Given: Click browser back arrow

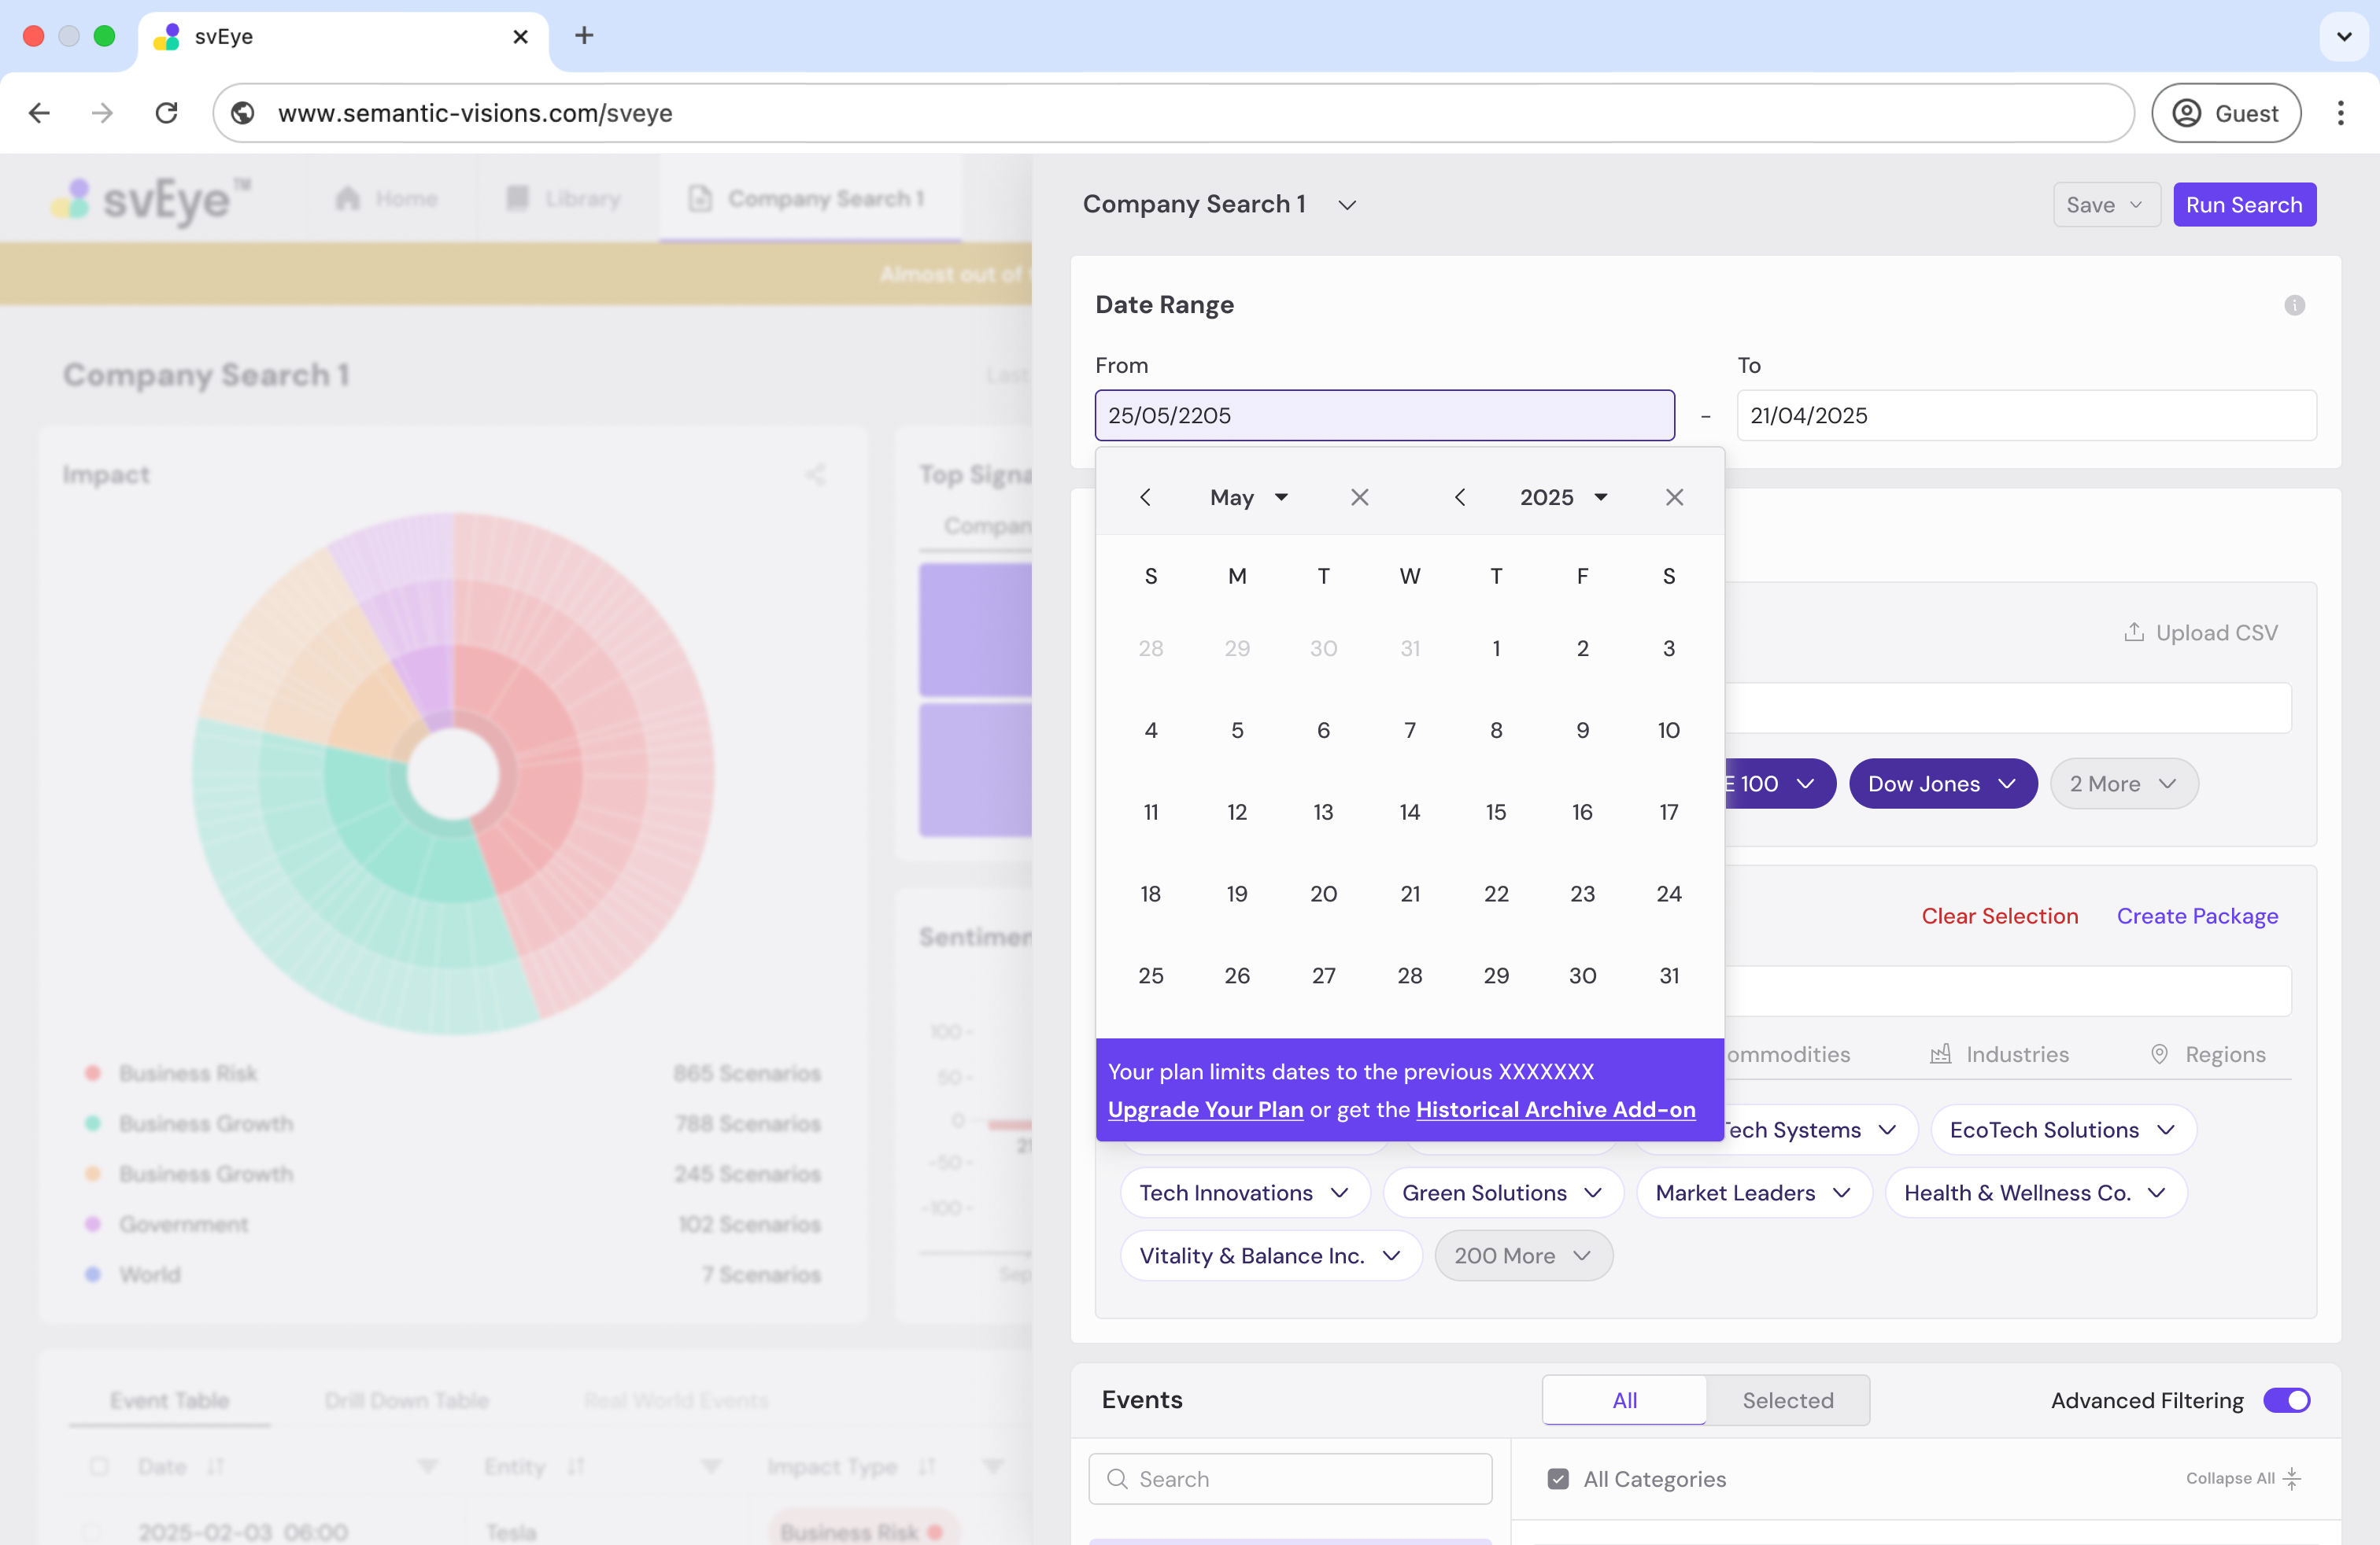Looking at the screenshot, I should coord(39,113).
